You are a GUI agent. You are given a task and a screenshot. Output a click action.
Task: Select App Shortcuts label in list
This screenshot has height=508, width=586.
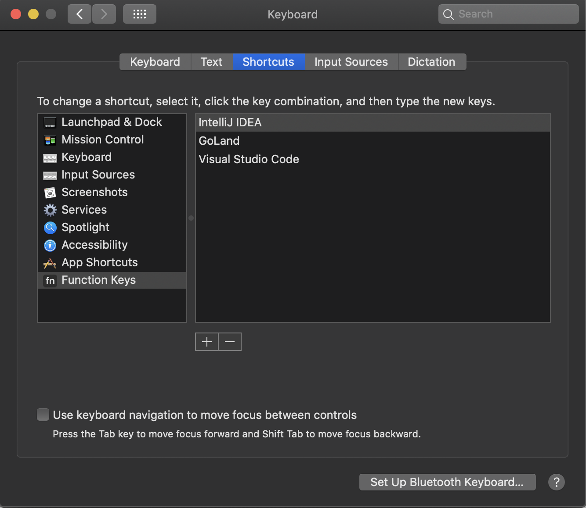click(100, 262)
